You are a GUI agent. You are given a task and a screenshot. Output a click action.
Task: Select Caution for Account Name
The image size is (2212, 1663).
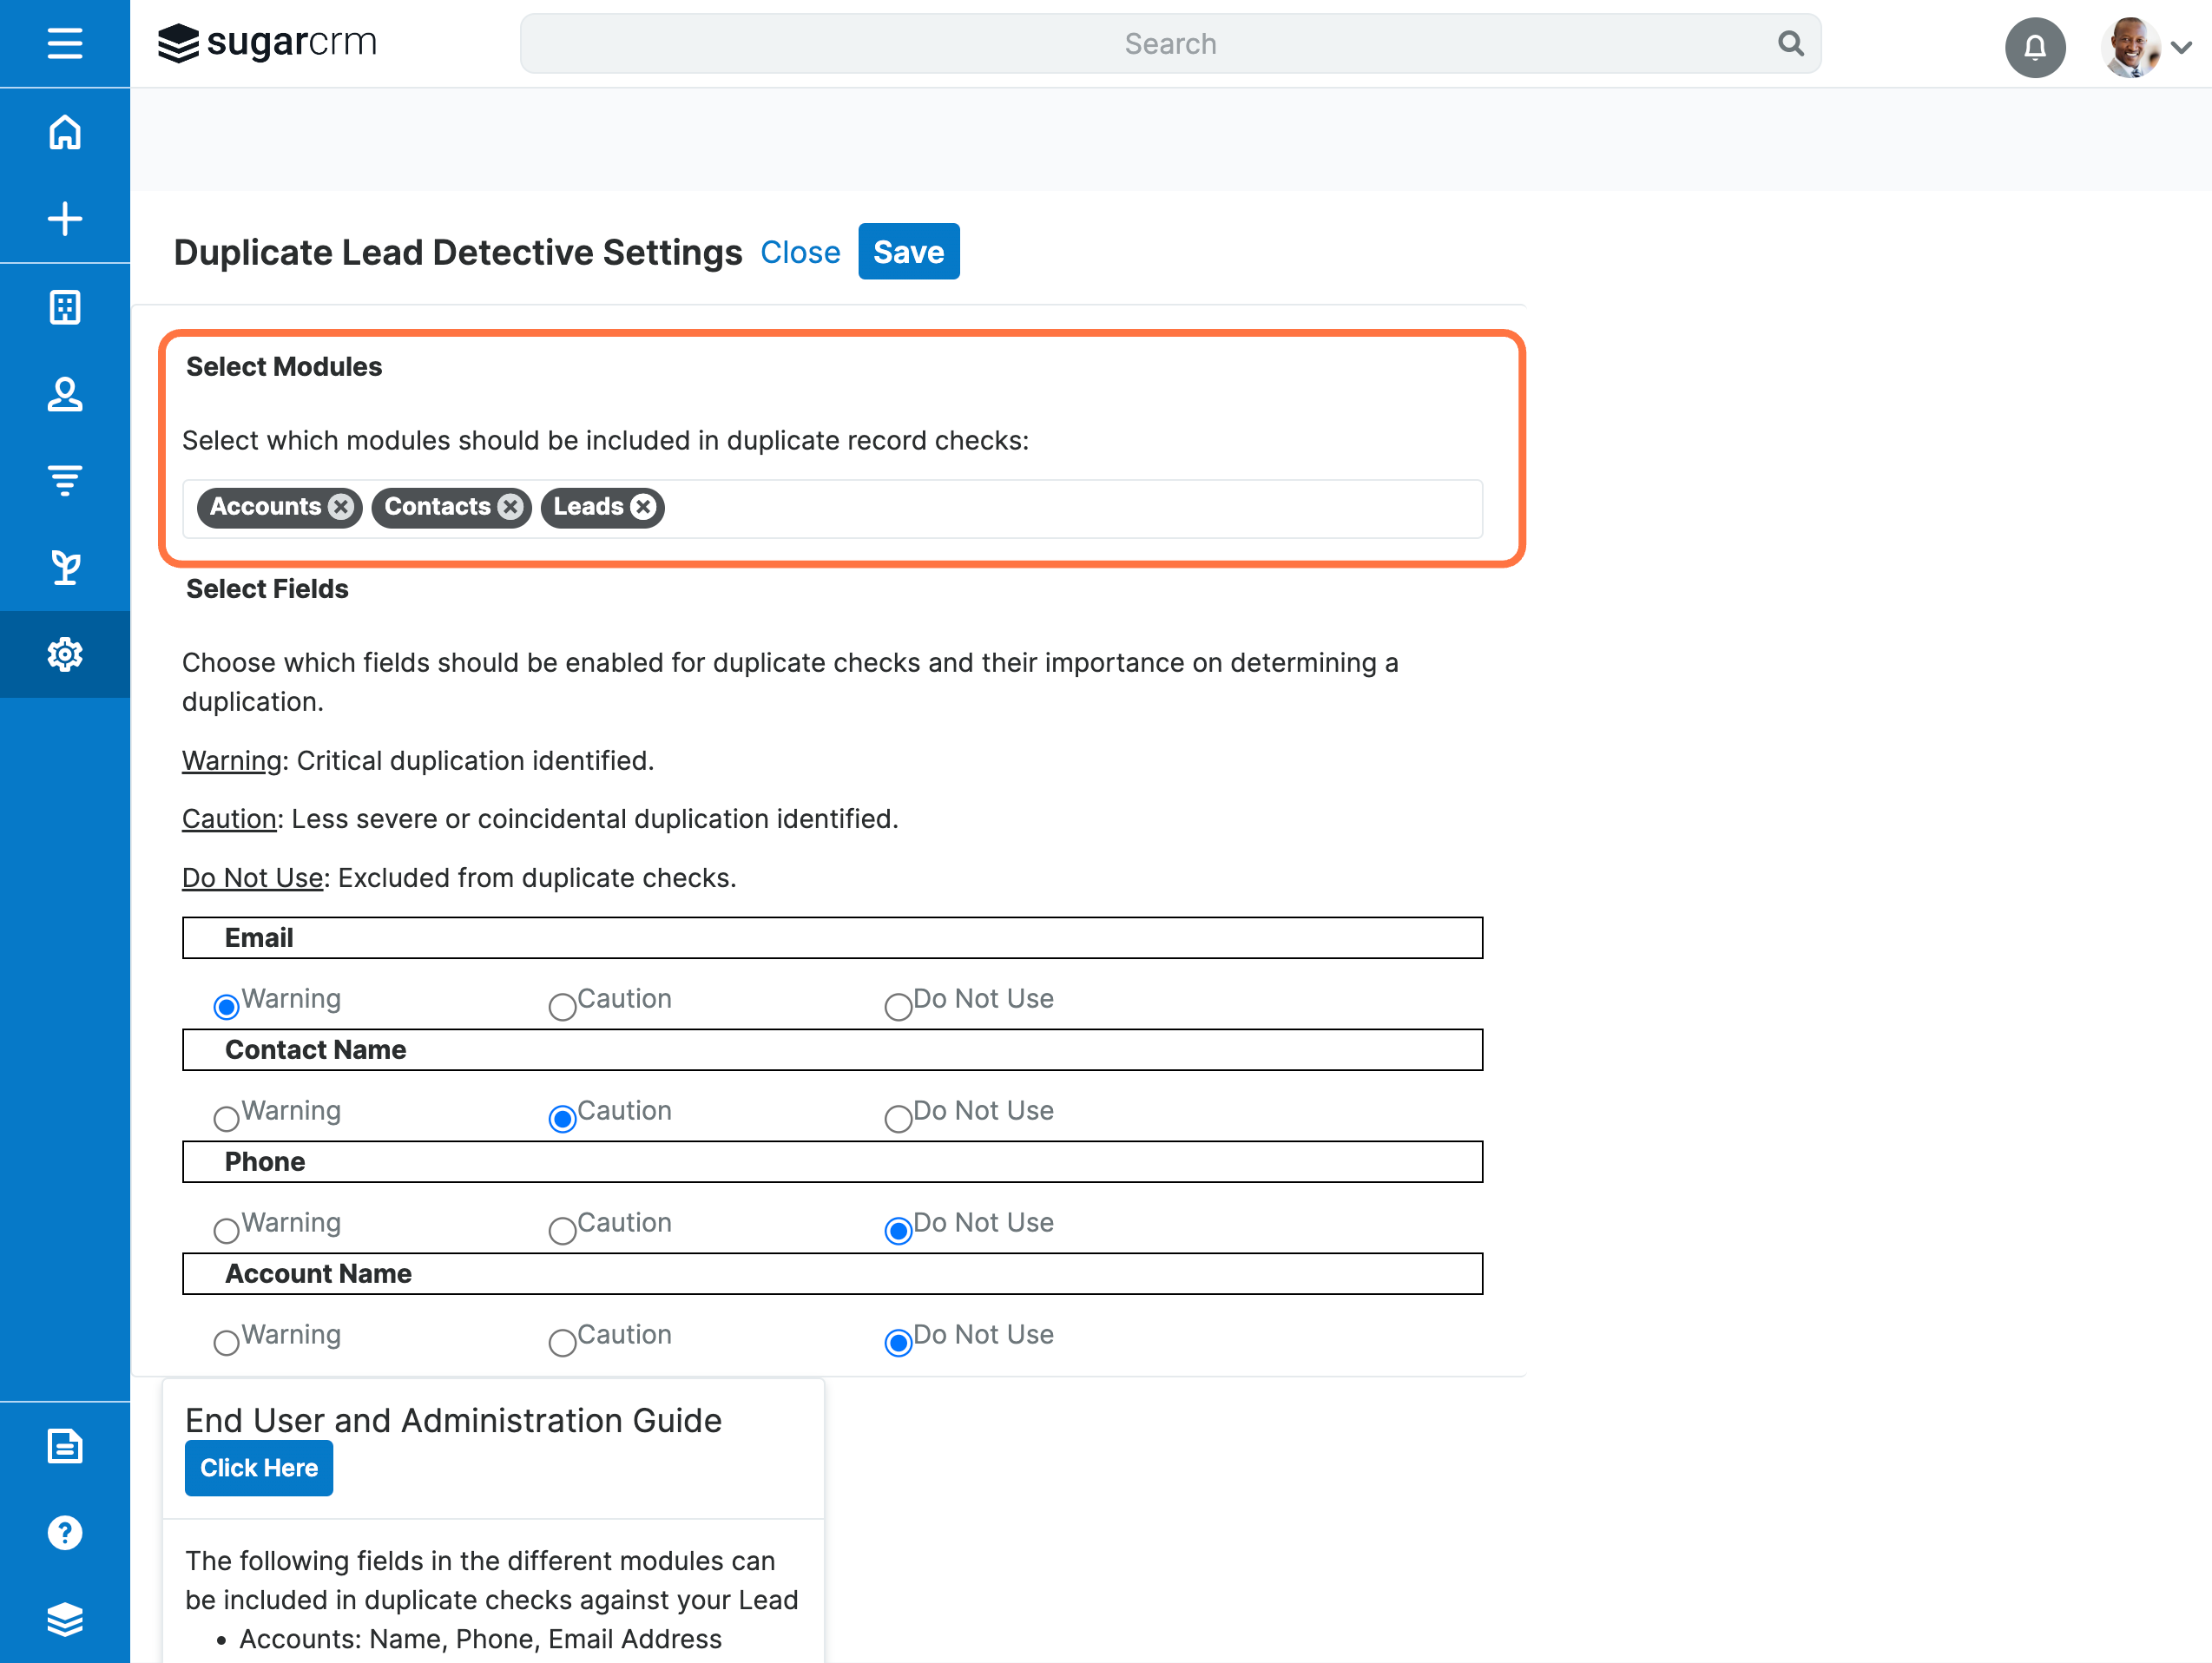[563, 1342]
